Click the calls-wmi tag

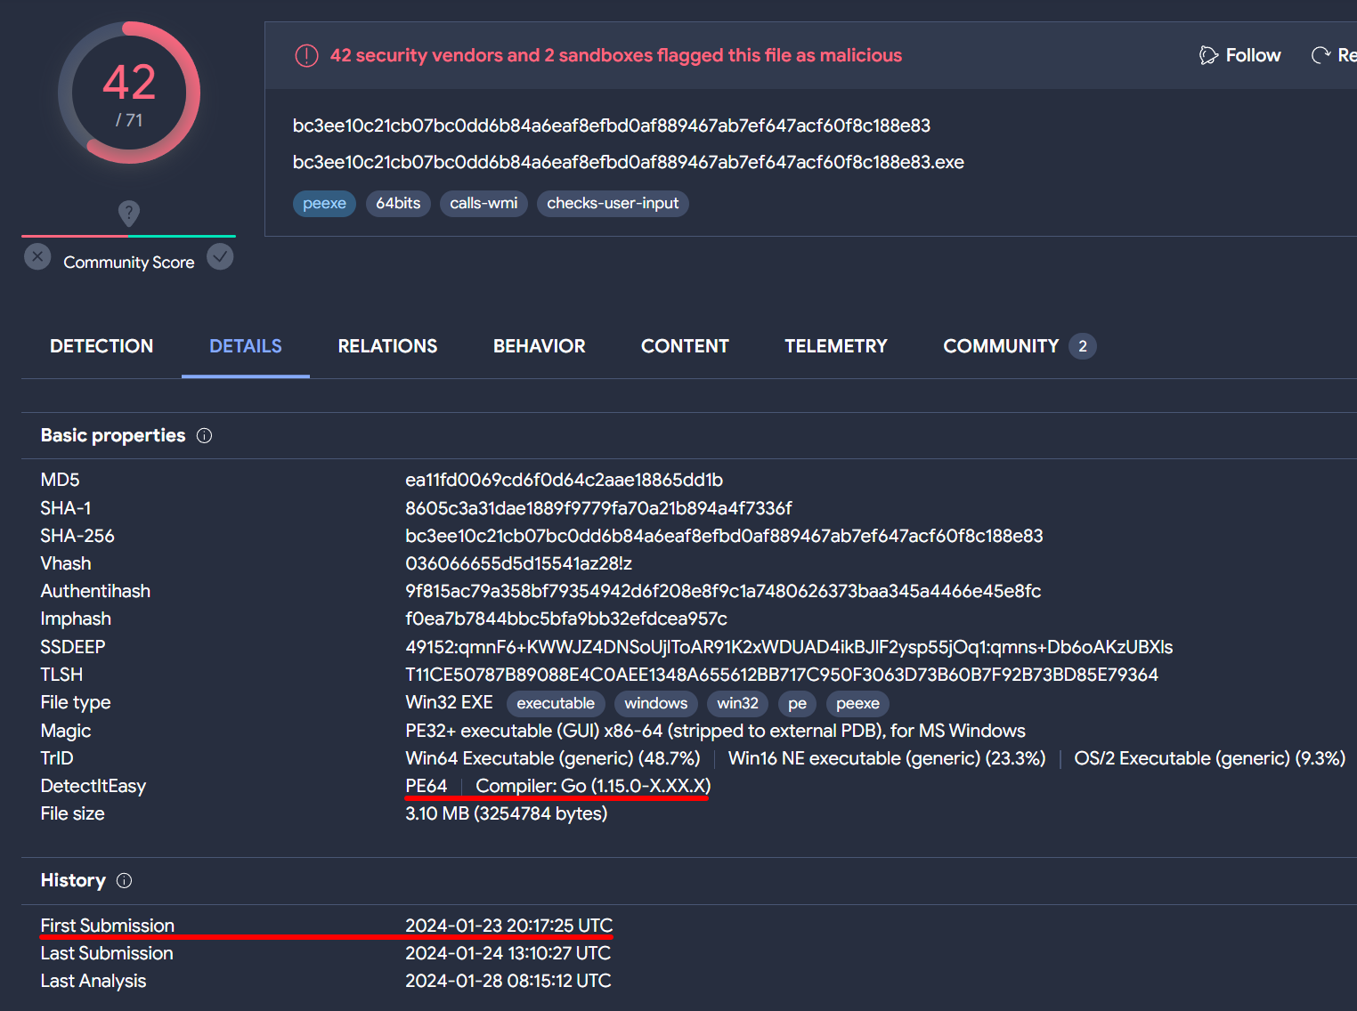(x=483, y=204)
